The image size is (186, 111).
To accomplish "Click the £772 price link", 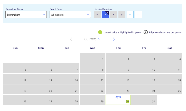I will tap(118, 97).
